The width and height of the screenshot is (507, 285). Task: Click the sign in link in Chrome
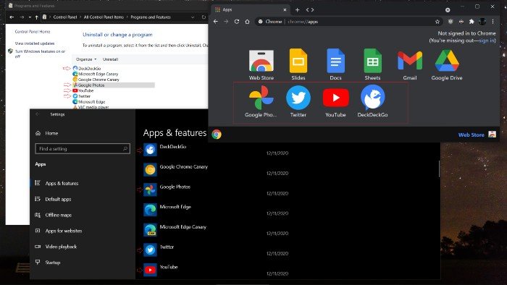pyautogui.click(x=487, y=41)
